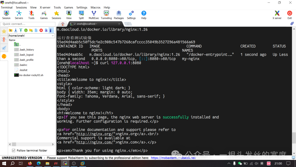296x167 pixels.
Task: Select the .bash_history file
Action: 24,50
